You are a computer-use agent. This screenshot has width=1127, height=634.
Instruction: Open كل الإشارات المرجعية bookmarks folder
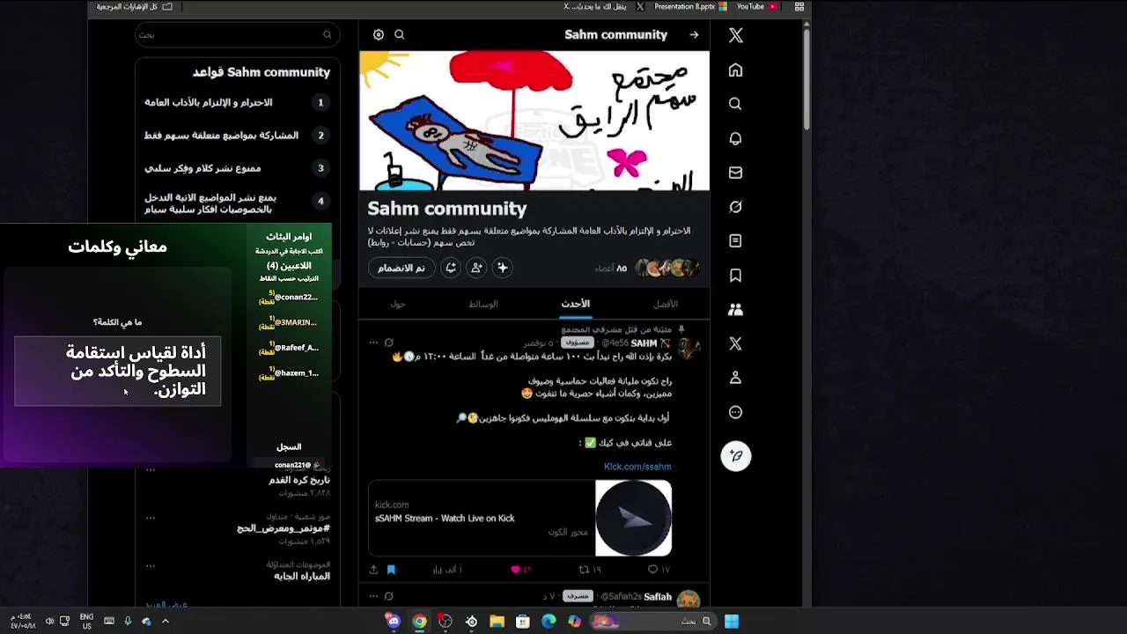(x=135, y=6)
